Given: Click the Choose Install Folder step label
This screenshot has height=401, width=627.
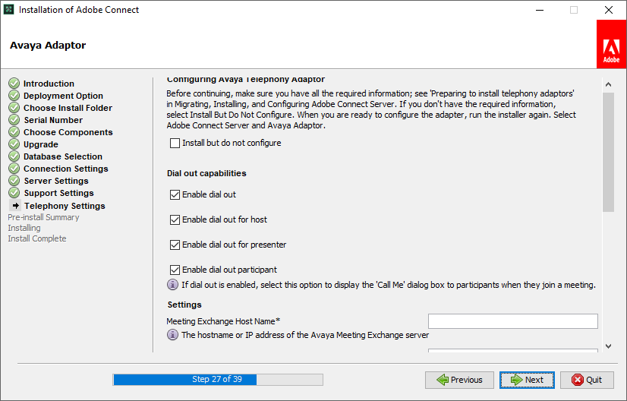Looking at the screenshot, I should pos(68,108).
